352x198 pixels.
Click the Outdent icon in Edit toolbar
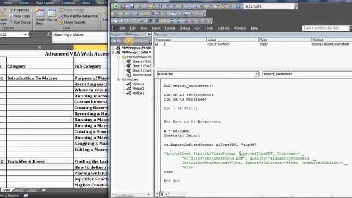click(x=157, y=21)
